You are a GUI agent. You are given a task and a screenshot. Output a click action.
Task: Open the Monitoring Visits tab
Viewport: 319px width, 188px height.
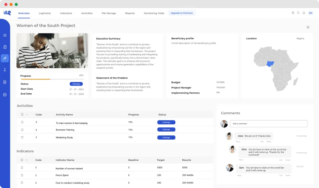(154, 13)
